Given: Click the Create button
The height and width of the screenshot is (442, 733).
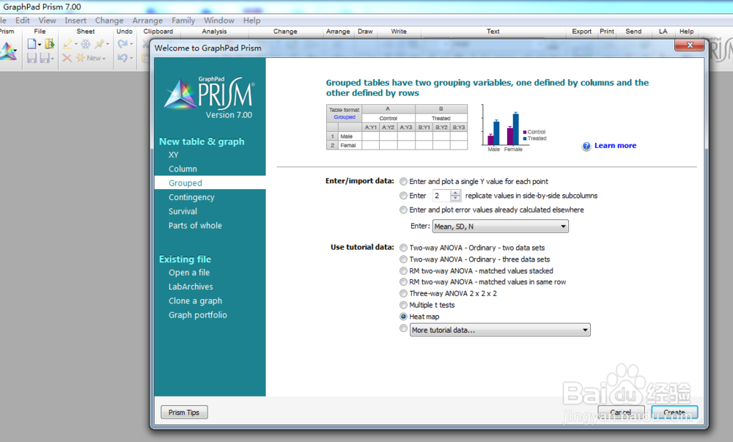Looking at the screenshot, I should pos(674,412).
